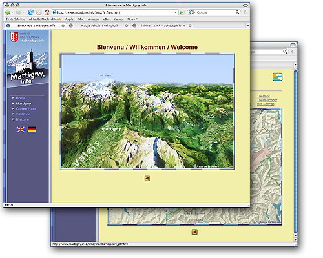
Task: Expand the News bookmarks folder
Action: click(132, 19)
